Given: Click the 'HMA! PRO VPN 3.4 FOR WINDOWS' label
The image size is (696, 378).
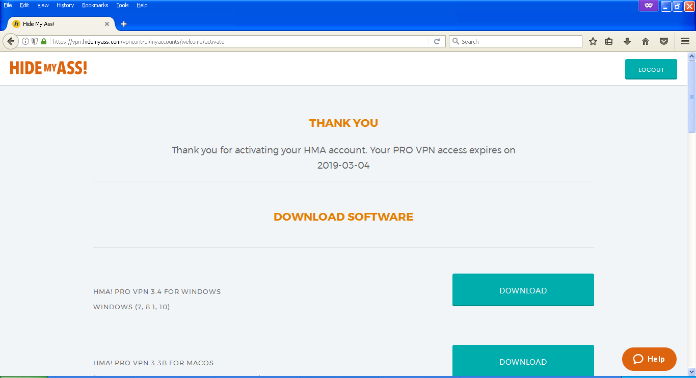Looking at the screenshot, I should 157,292.
